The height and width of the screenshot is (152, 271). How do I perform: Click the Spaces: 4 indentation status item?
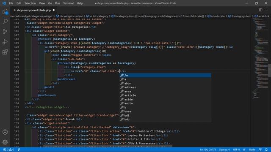[x=224, y=149]
